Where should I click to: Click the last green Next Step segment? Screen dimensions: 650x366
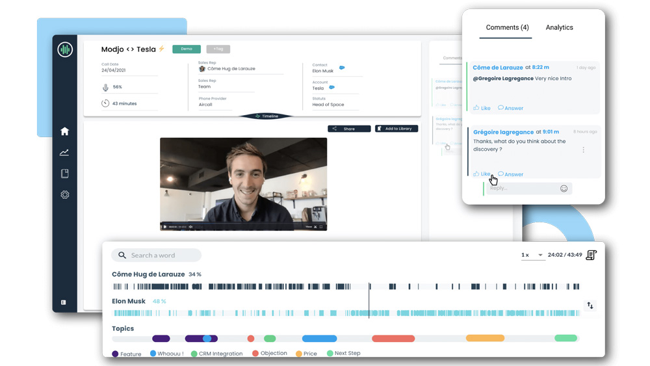click(566, 338)
